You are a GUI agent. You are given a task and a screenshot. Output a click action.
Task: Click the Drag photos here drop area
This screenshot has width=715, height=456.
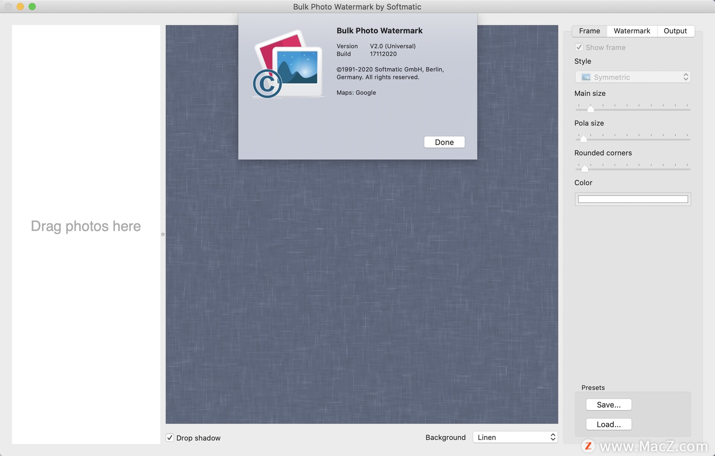click(86, 234)
